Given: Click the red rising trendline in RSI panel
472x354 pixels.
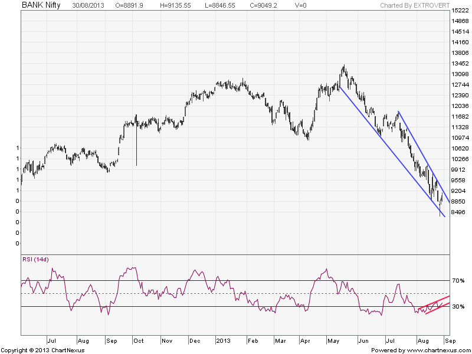Looking at the screenshot, I should point(438,308).
